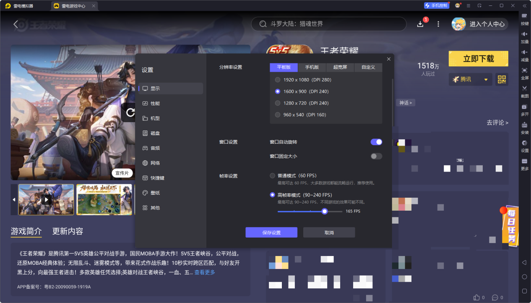Open the 多开 multi-instance tool
The height and width of the screenshot is (303, 531).
(x=524, y=110)
